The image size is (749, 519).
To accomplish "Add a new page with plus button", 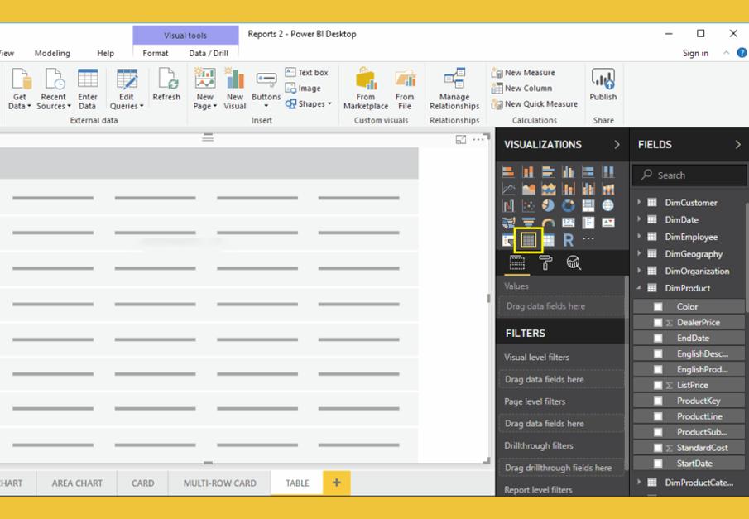I will [x=336, y=483].
